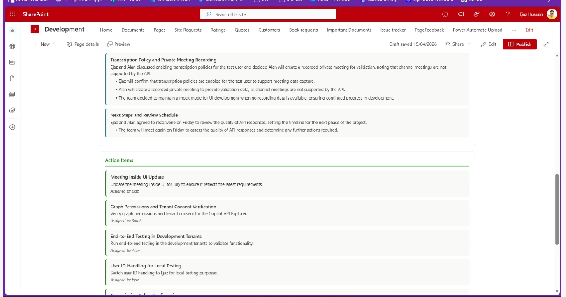Open the globe icon in app bar
Screen dimensions: 566x297
click(x=12, y=46)
